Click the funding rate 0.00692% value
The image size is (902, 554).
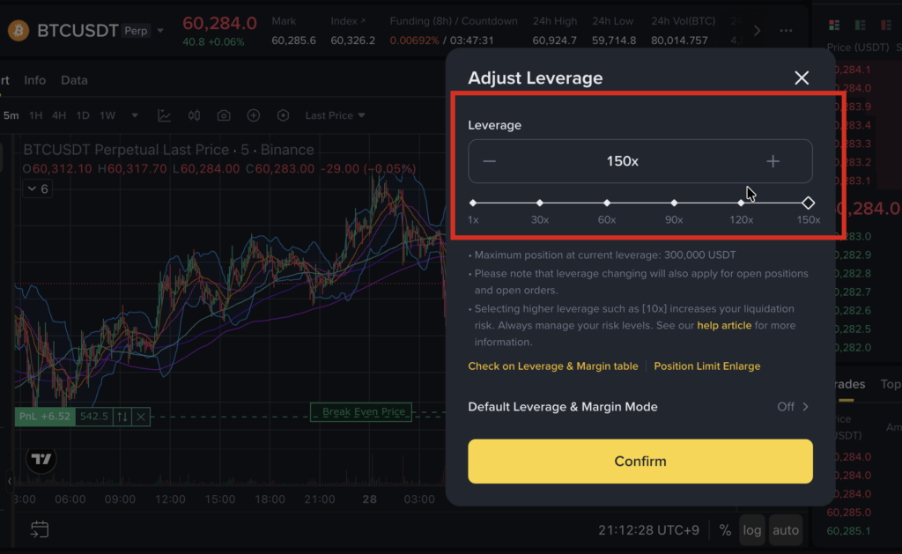click(x=414, y=41)
